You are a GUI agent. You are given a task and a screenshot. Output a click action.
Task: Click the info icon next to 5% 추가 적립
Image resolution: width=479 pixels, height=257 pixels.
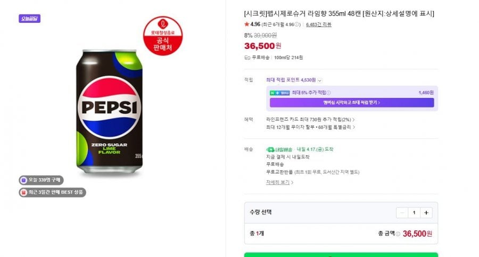coord(328,93)
